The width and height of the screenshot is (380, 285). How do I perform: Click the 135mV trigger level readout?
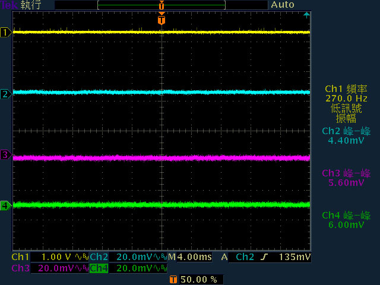(x=294, y=257)
